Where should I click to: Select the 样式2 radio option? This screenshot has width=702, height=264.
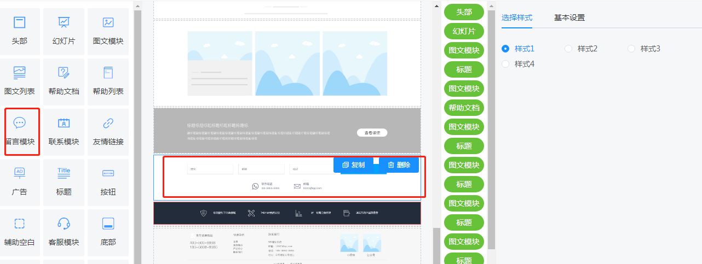click(x=568, y=49)
